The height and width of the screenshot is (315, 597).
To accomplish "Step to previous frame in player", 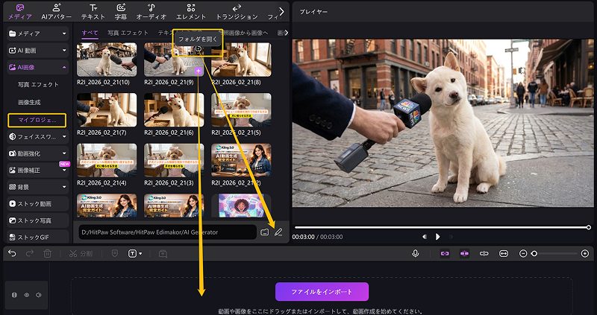I will (x=424, y=237).
